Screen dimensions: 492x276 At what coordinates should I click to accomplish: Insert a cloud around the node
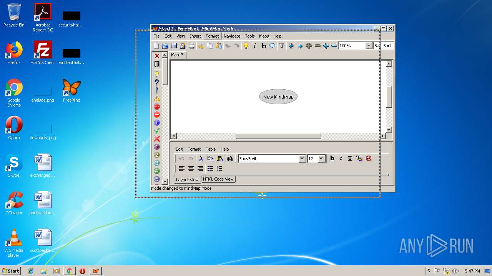[x=273, y=46]
